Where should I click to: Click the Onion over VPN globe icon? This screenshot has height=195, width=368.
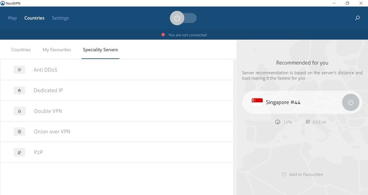click(x=19, y=131)
